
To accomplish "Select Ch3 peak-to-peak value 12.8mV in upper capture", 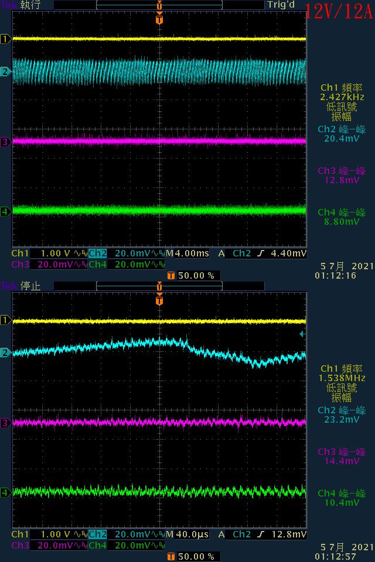I will [342, 180].
